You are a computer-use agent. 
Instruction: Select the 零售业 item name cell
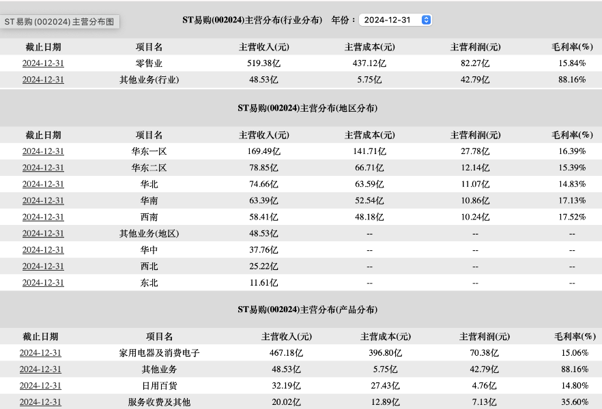(x=149, y=63)
